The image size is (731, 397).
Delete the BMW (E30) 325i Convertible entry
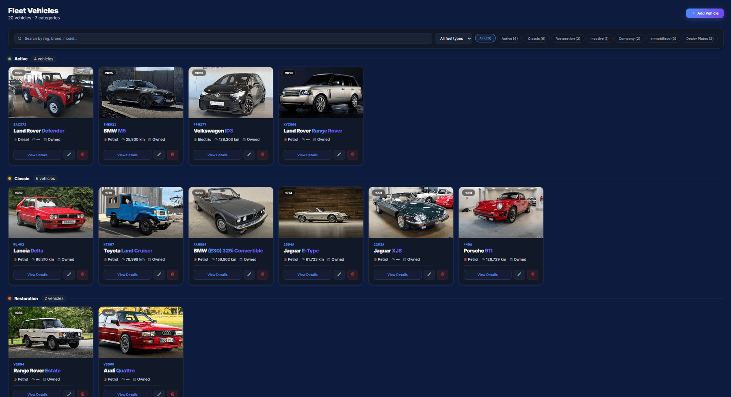click(x=263, y=274)
